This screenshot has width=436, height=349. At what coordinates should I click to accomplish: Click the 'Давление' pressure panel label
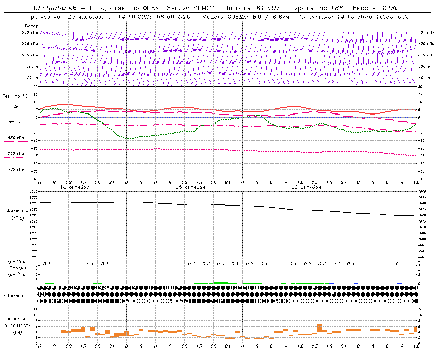[18, 211]
